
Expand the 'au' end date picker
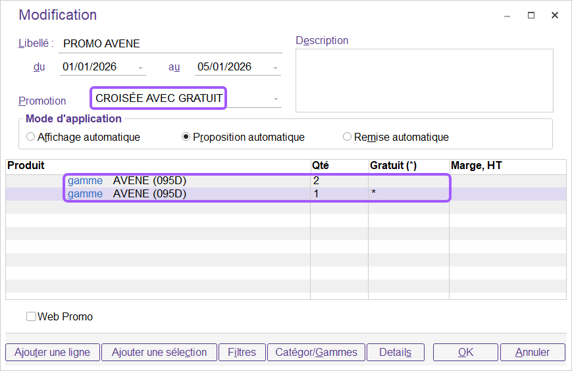coord(276,67)
